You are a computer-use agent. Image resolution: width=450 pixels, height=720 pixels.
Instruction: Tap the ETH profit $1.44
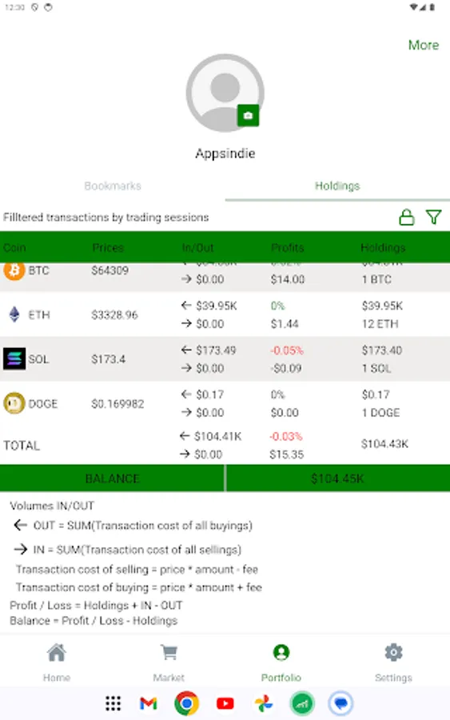click(285, 324)
